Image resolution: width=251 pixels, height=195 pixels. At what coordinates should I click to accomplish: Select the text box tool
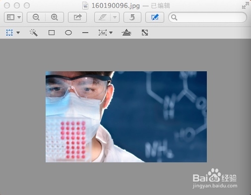pos(103,33)
